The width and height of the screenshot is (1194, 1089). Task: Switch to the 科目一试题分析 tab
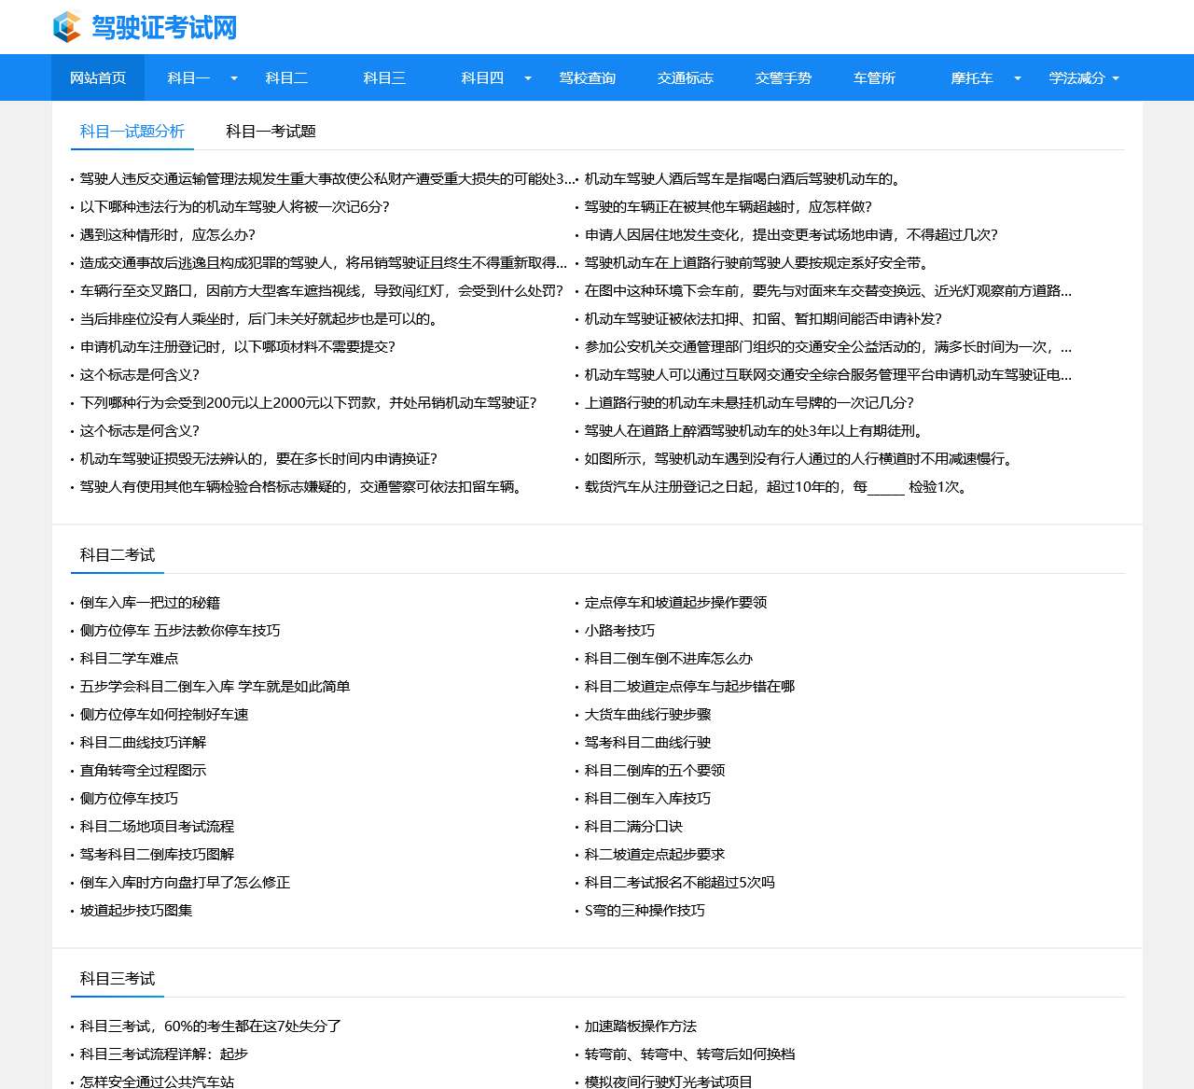point(132,132)
